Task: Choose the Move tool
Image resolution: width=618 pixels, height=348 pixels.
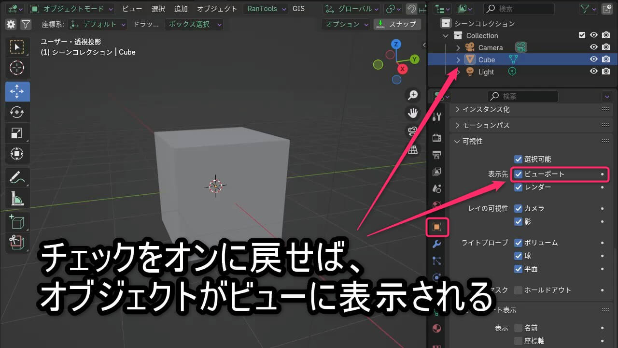Action: click(17, 91)
